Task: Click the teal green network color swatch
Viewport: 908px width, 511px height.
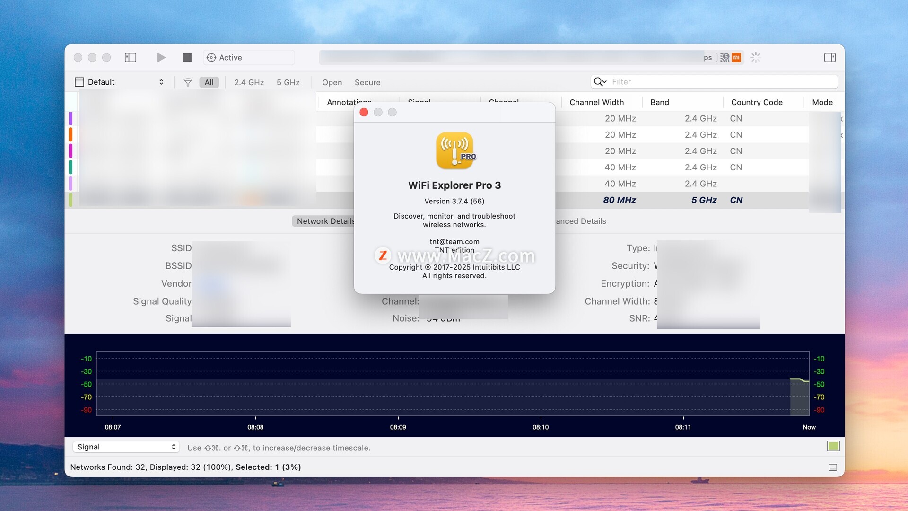Action: [70, 167]
